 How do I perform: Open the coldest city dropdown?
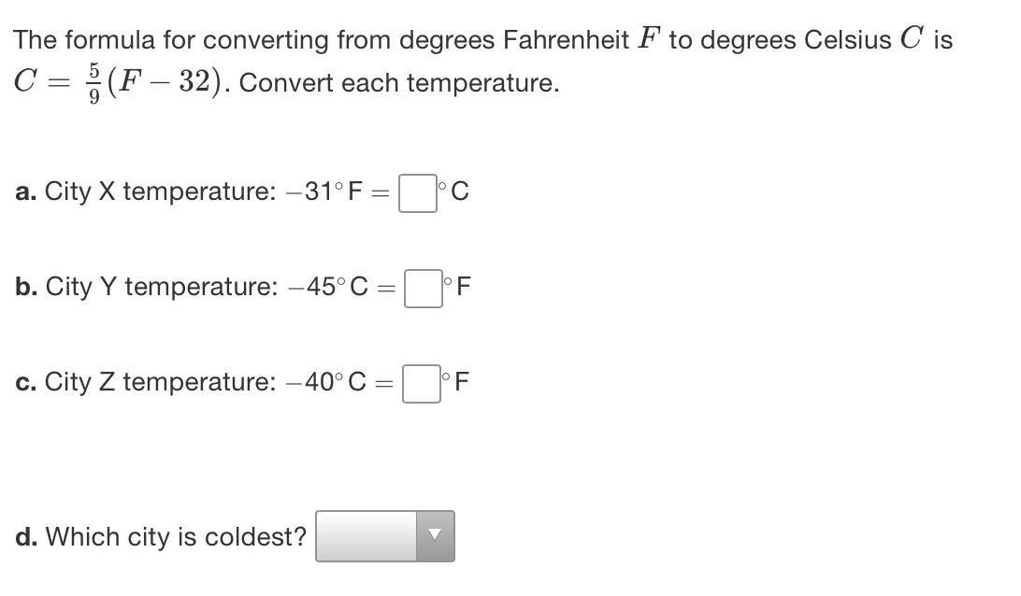coord(384,536)
